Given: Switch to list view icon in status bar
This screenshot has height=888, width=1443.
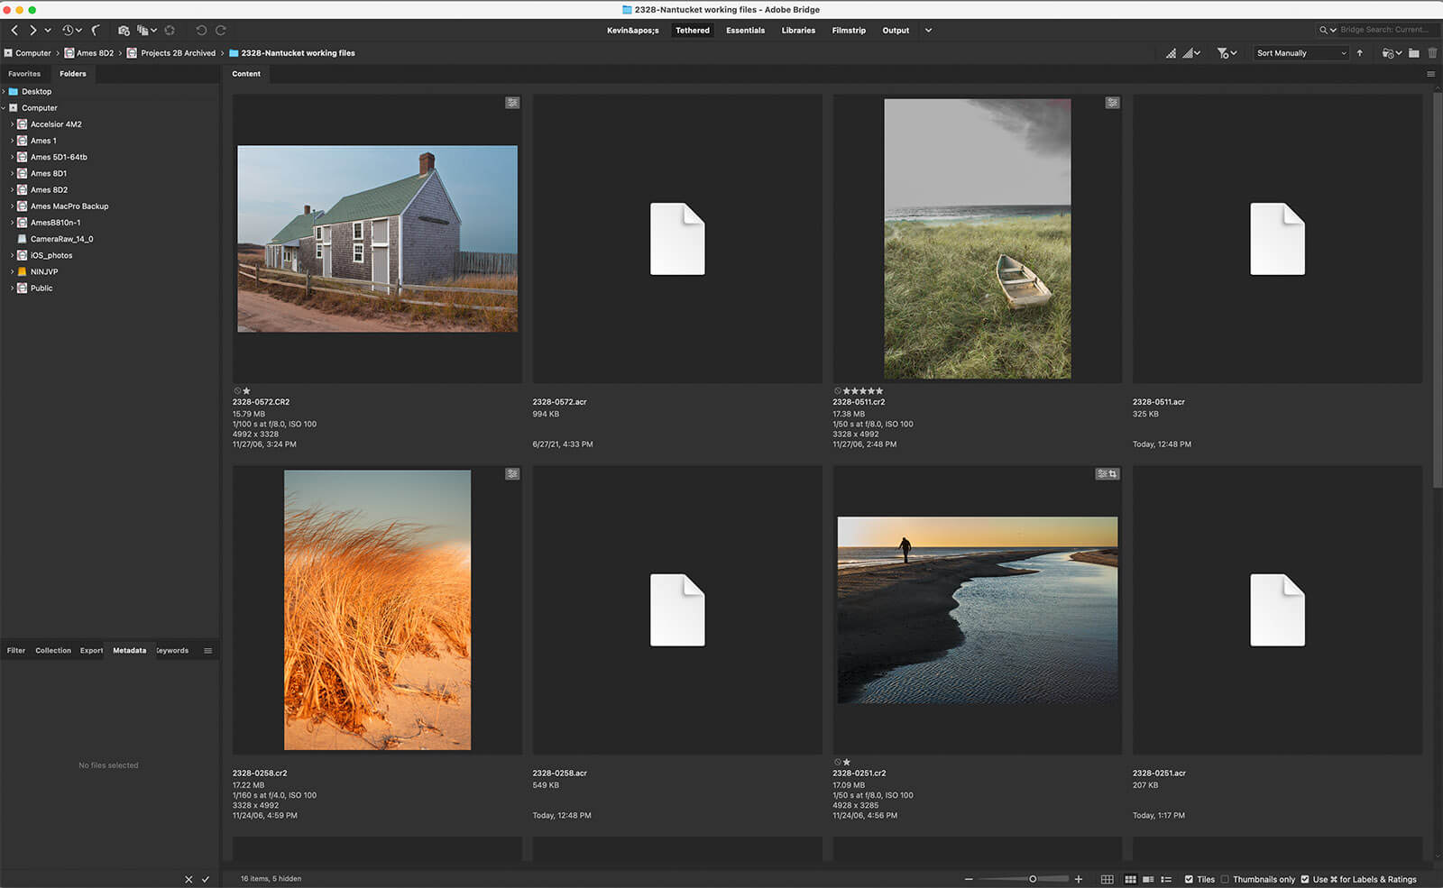Looking at the screenshot, I should pos(1166,879).
